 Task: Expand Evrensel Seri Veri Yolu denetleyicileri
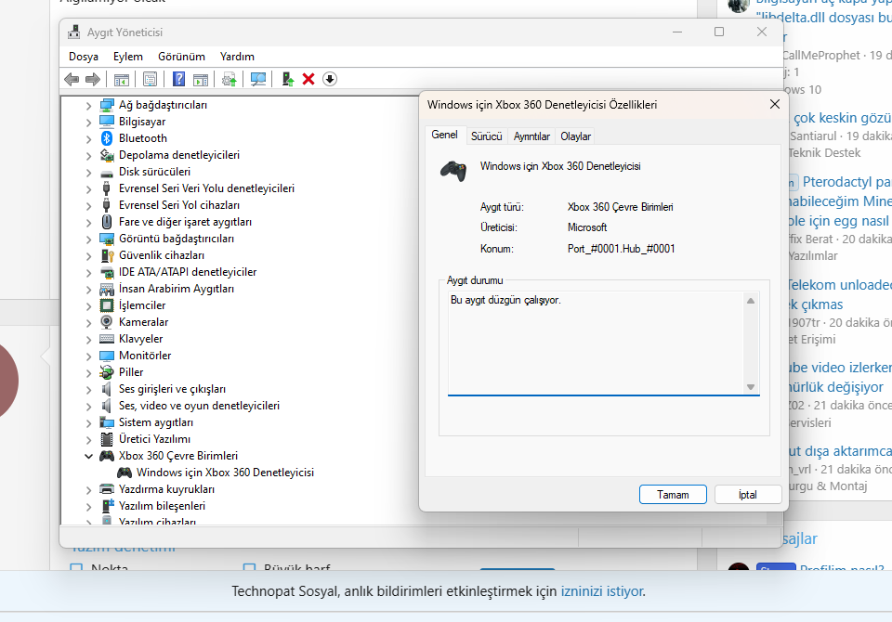[x=89, y=188]
